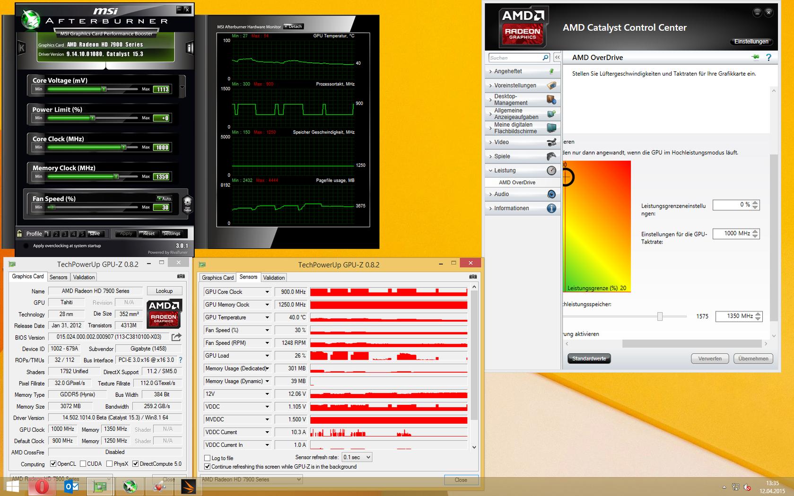Collapse the Leistung section in the sidebar
The height and width of the screenshot is (496, 794).
point(490,171)
